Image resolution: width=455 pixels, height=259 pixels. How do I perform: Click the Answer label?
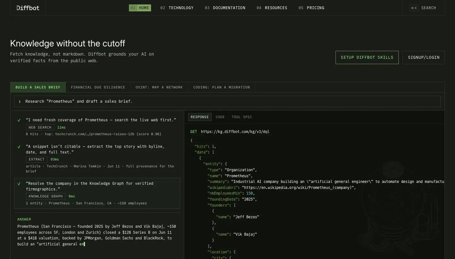(x=24, y=219)
